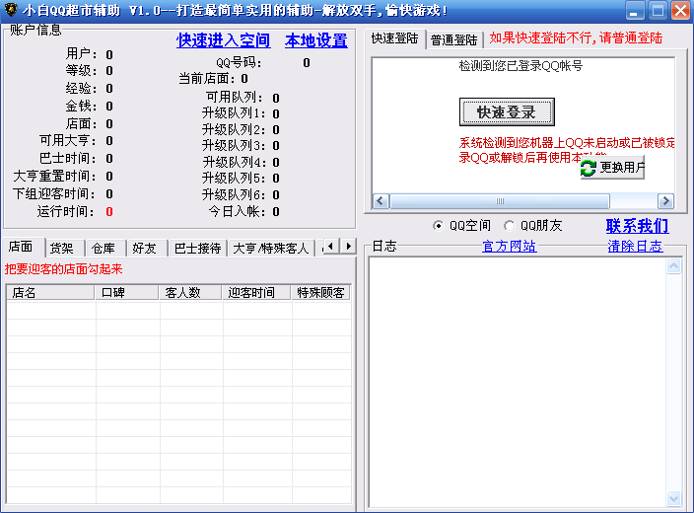Click the tab strip scroll-left arrow
Screen dimensions: 694x513
pyautogui.click(x=330, y=247)
